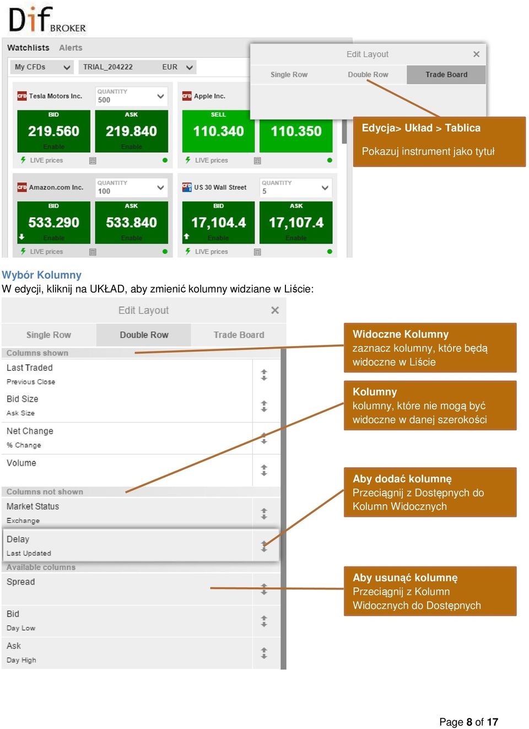Click Amazon.com ASK price 533.840
Screen dimensions: 529x729
coord(131,223)
